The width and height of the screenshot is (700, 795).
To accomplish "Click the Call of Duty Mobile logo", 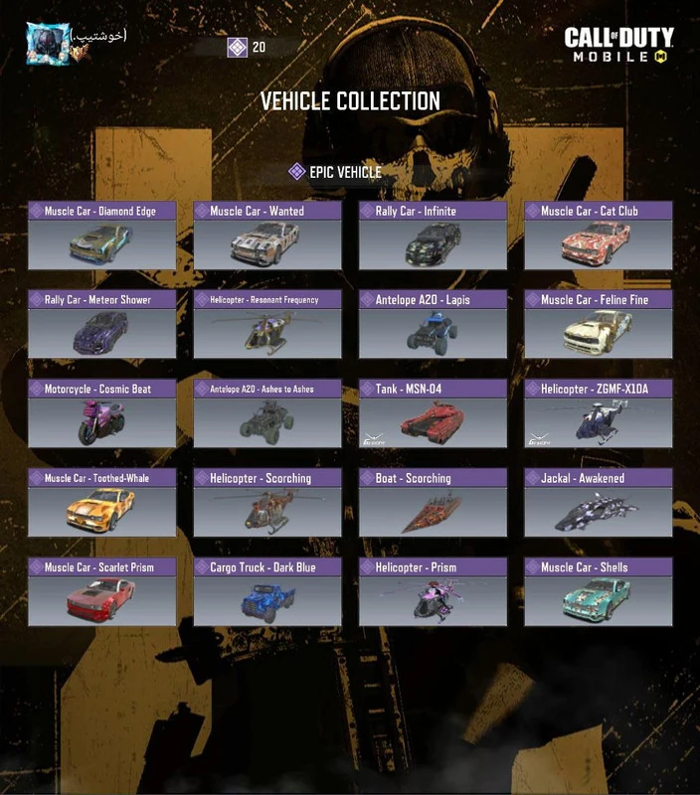I will tap(618, 45).
